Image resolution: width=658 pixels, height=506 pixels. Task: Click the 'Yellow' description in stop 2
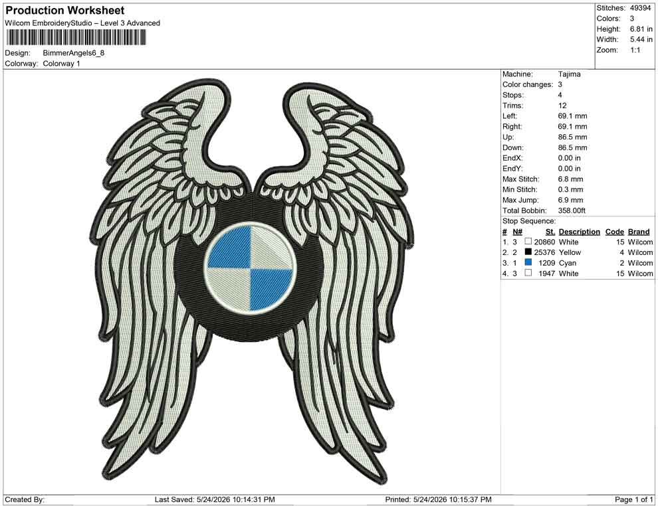pyautogui.click(x=570, y=252)
